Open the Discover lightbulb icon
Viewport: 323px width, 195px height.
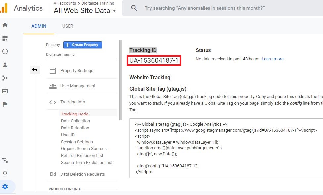[5, 174]
